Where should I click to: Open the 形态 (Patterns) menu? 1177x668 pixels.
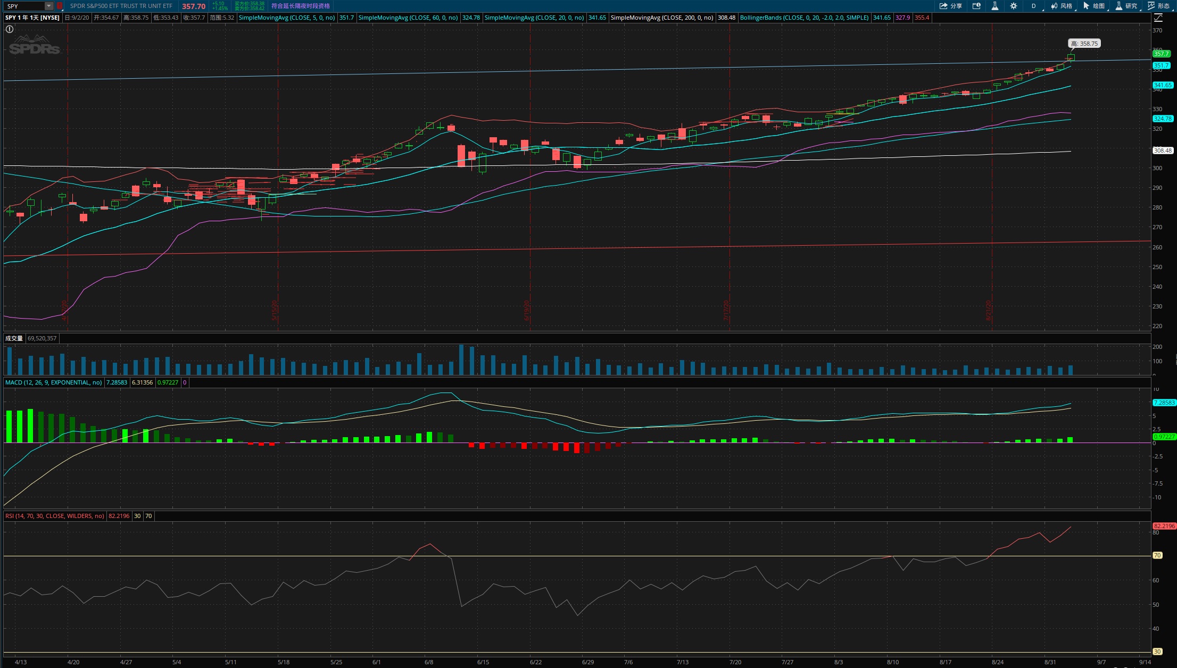(1159, 6)
